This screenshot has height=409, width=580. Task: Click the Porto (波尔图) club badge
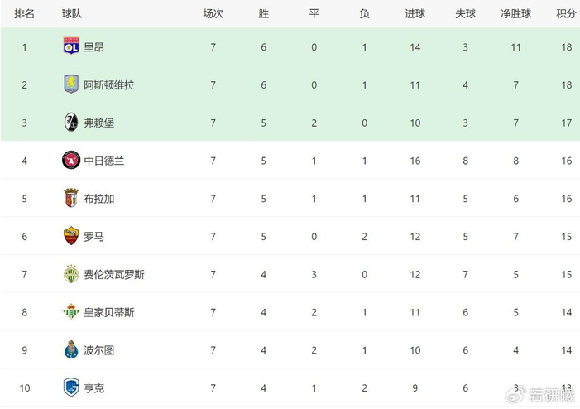tap(71, 350)
